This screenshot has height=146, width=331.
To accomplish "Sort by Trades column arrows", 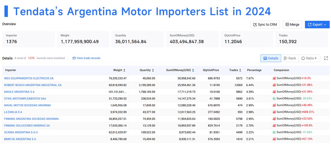I will (x=240, y=70).
